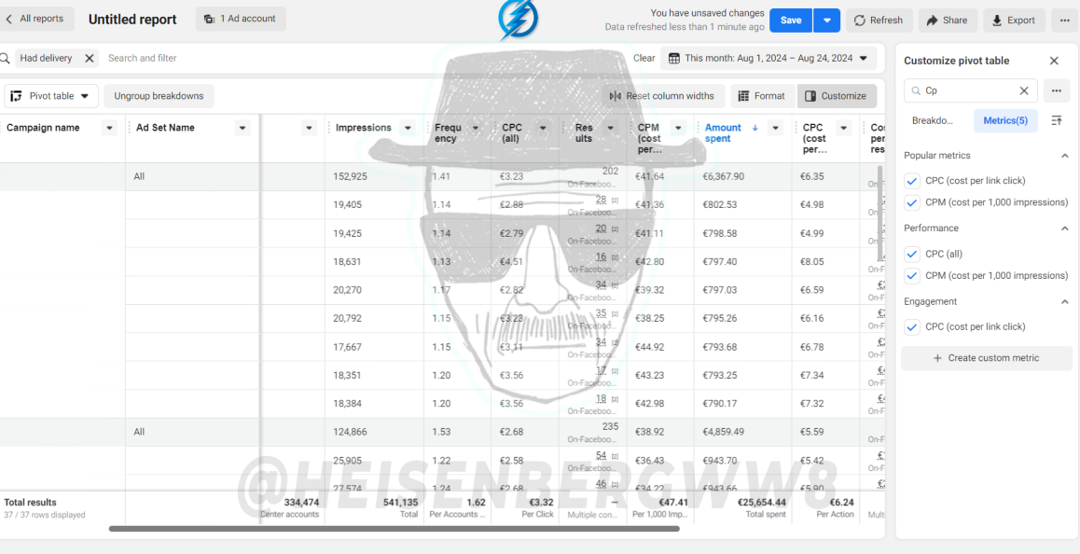Remove the Had delivery filter chip
This screenshot has width=1080, height=554.
pos(89,59)
